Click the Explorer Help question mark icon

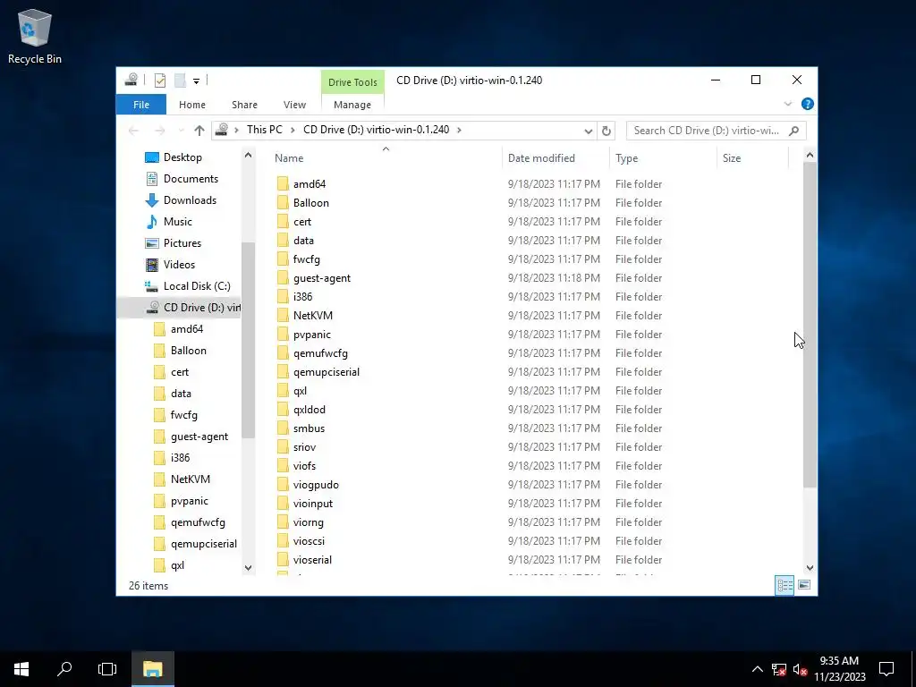808,104
